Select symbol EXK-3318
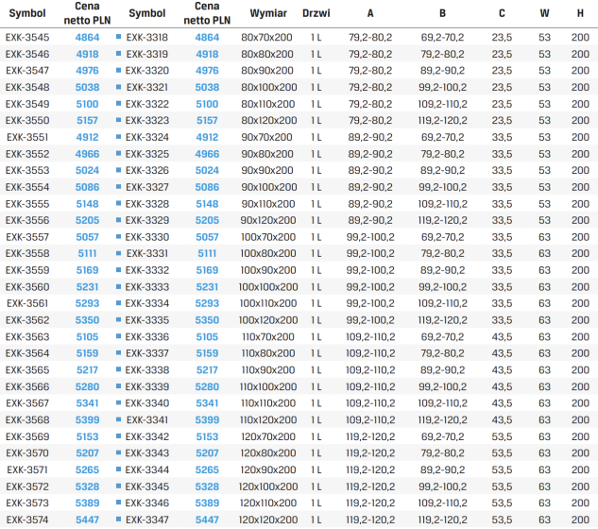This screenshot has height=529, width=598. point(147,38)
